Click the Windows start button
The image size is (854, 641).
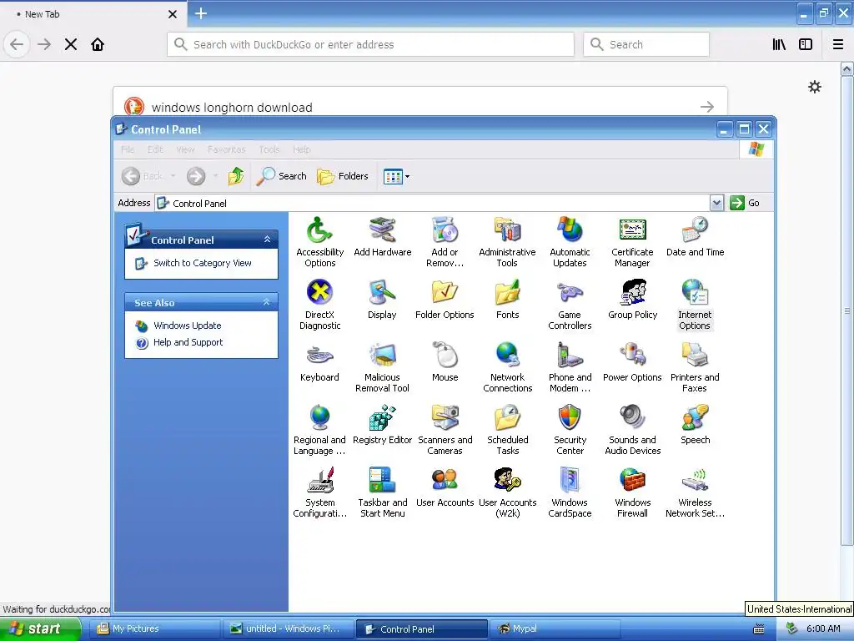[x=40, y=628]
